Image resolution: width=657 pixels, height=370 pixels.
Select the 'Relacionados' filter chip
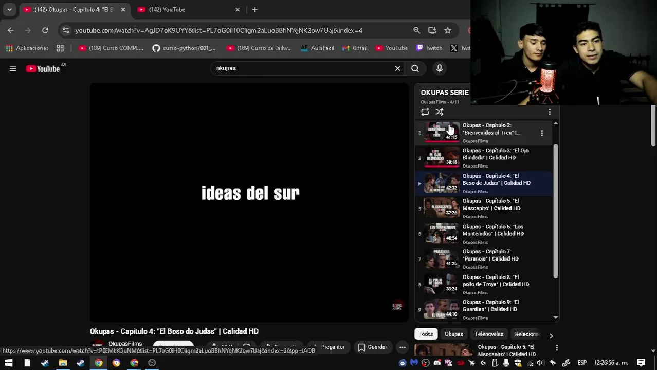coord(527,334)
